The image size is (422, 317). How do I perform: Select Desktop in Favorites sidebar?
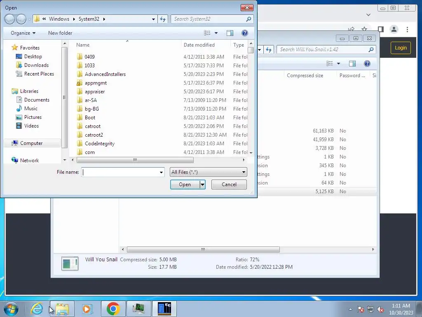click(33, 56)
